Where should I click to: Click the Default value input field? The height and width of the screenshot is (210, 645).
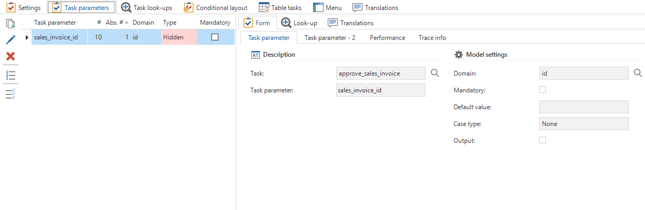[x=583, y=107]
